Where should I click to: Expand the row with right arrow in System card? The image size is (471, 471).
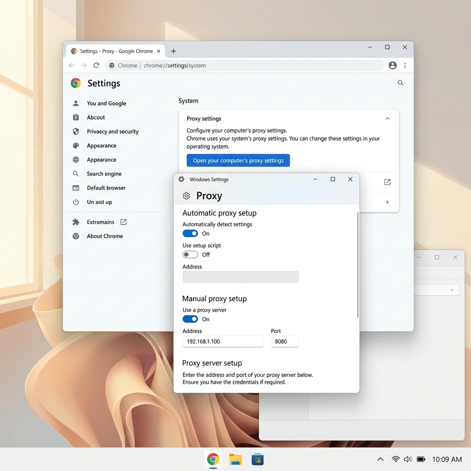coord(387,202)
